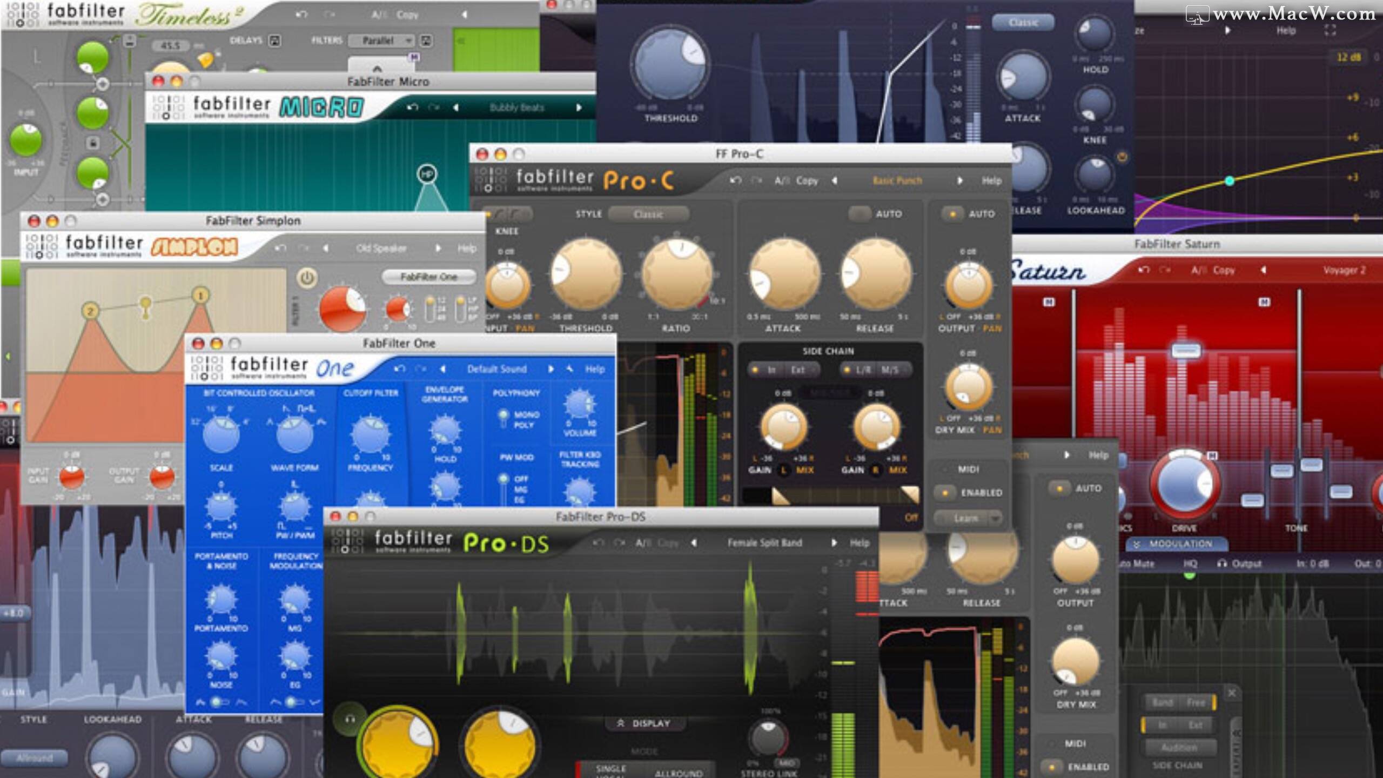Image resolution: width=1383 pixels, height=778 pixels.
Task: Select the Ext side chain input in Pro-C
Action: pos(797,370)
